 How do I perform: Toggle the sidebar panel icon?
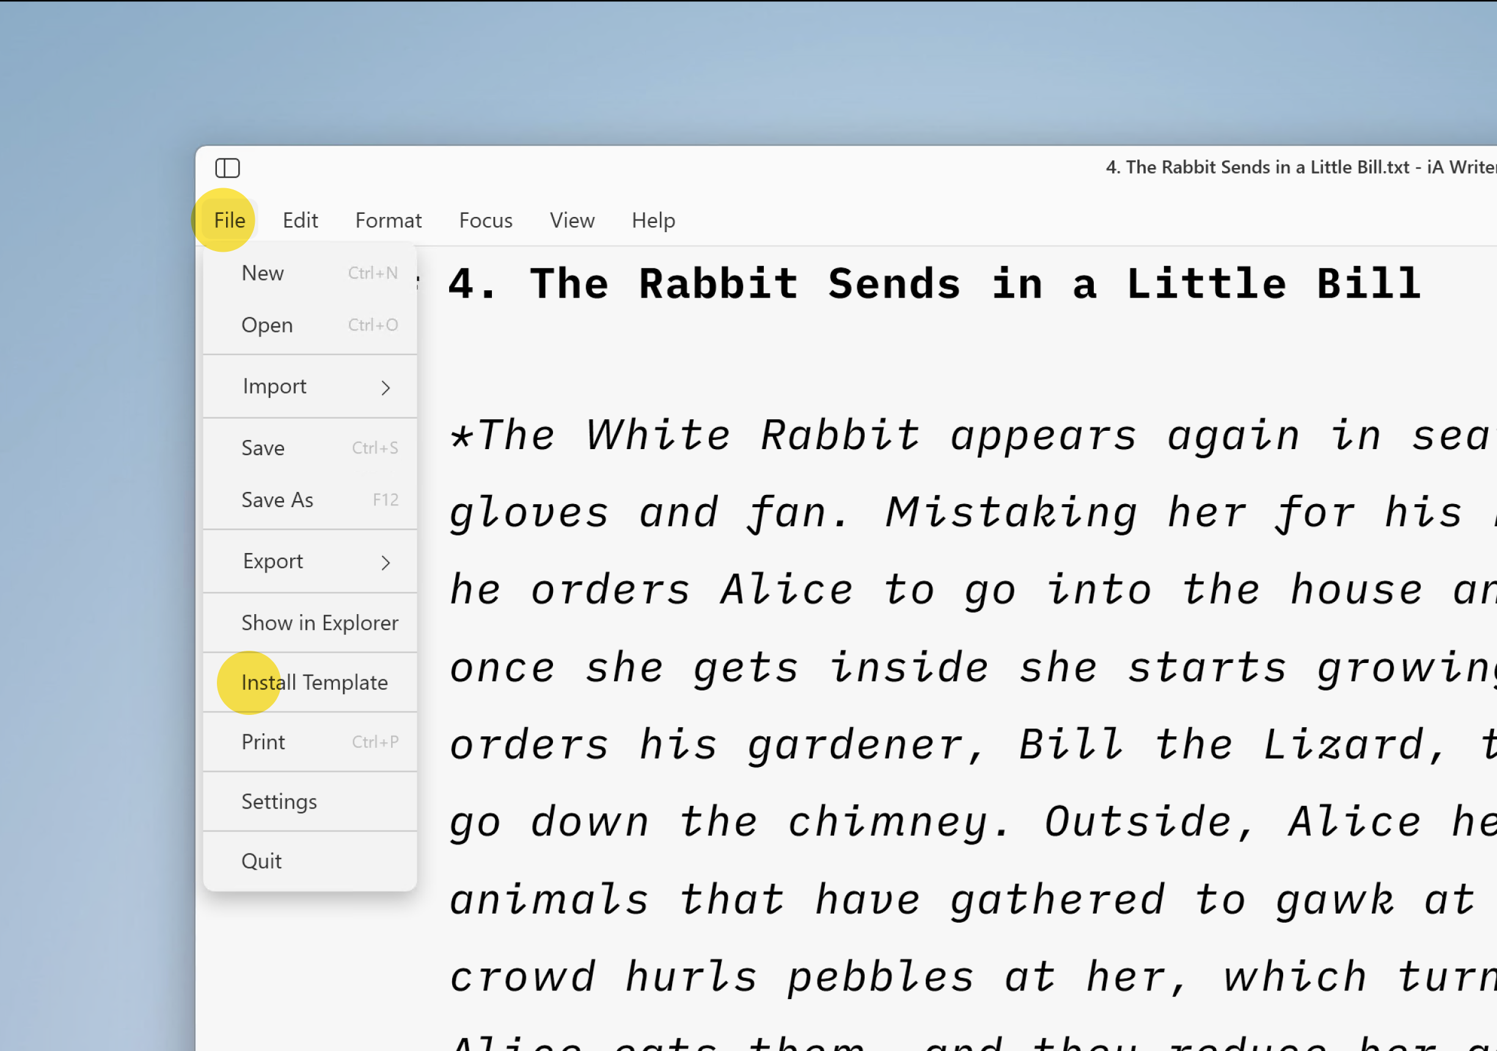tap(227, 168)
